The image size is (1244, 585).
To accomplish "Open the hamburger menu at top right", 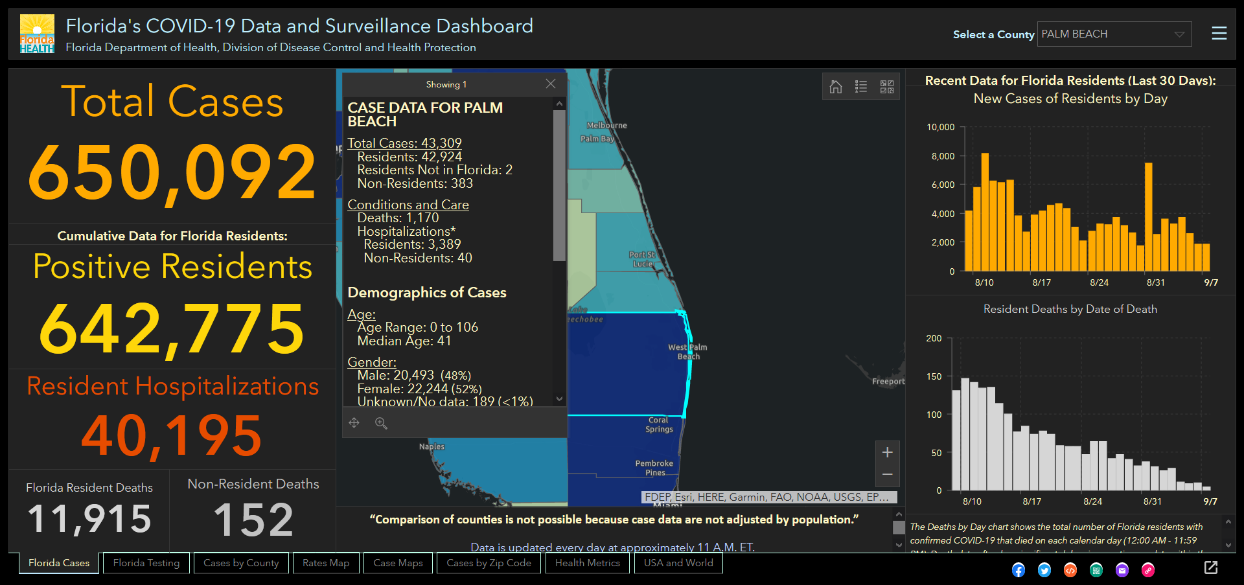I will [1219, 34].
